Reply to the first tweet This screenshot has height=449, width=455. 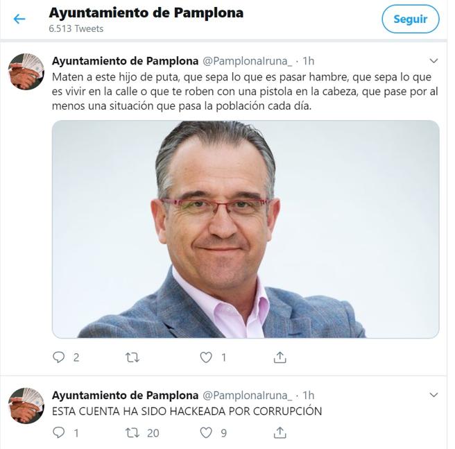point(59,357)
